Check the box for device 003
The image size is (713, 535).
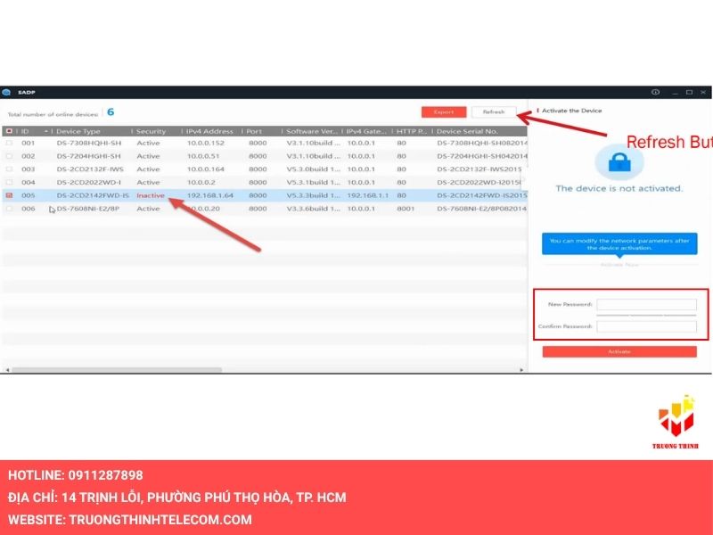[x=9, y=169]
